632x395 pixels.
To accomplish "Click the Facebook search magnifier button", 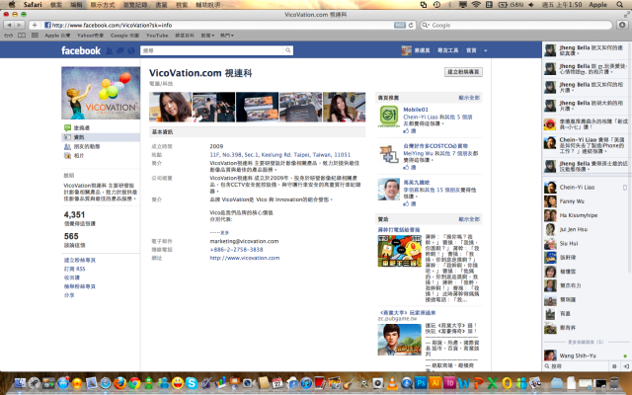I will tap(287, 50).
